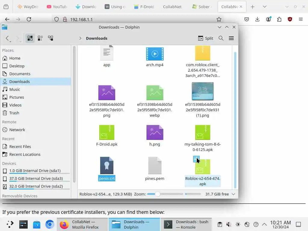Viewport: 308px width, 231px height.
Task: Select Downloads in Places panel
Action: 35,82
